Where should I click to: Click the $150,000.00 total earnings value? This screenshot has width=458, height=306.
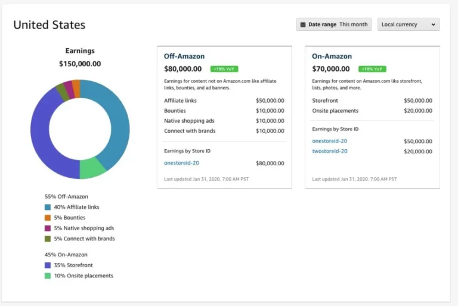[x=80, y=64]
